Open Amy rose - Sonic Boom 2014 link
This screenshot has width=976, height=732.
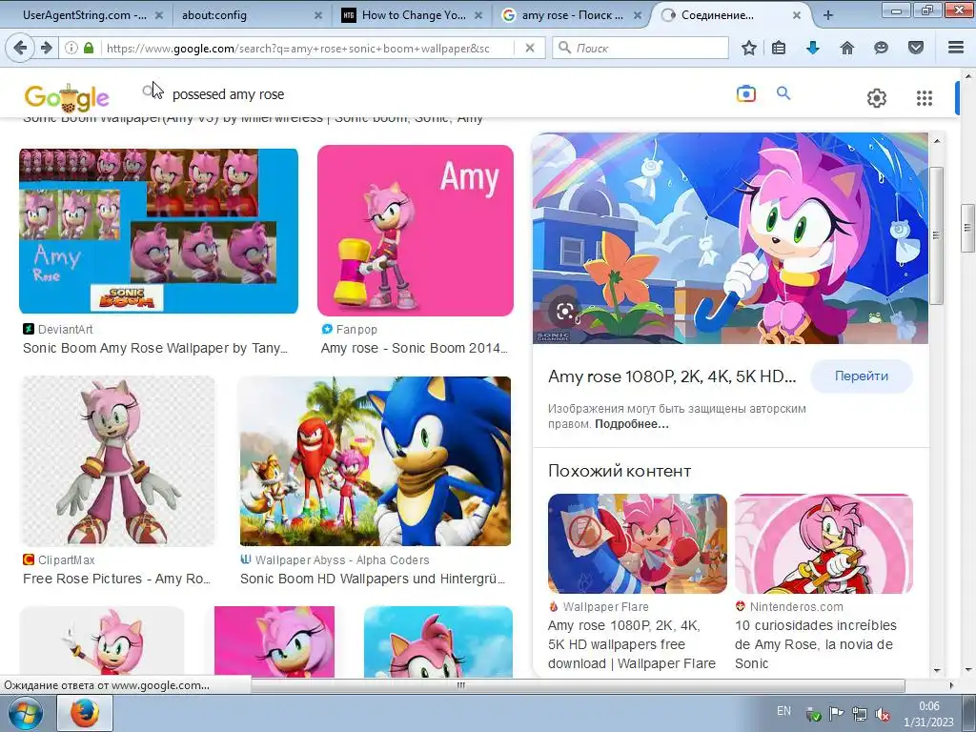click(414, 348)
